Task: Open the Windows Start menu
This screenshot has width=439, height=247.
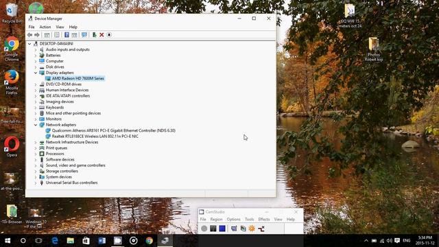Action: pos(8,241)
